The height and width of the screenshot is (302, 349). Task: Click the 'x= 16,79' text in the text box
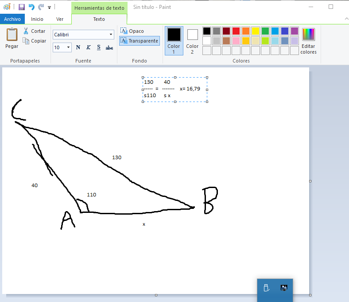point(190,89)
